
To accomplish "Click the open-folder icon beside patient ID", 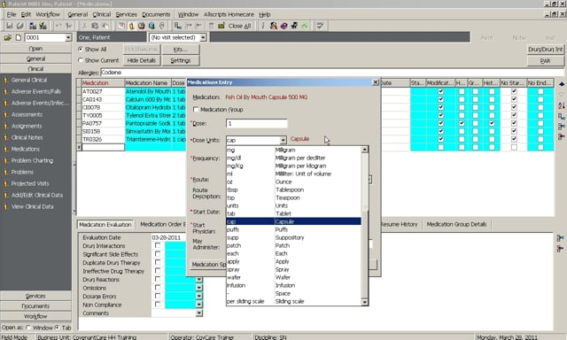I will [x=8, y=37].
